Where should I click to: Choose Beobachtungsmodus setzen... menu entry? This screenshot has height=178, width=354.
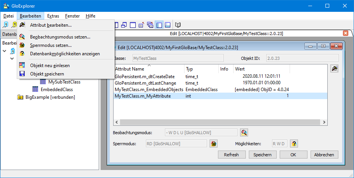pyautogui.click(x=66, y=37)
